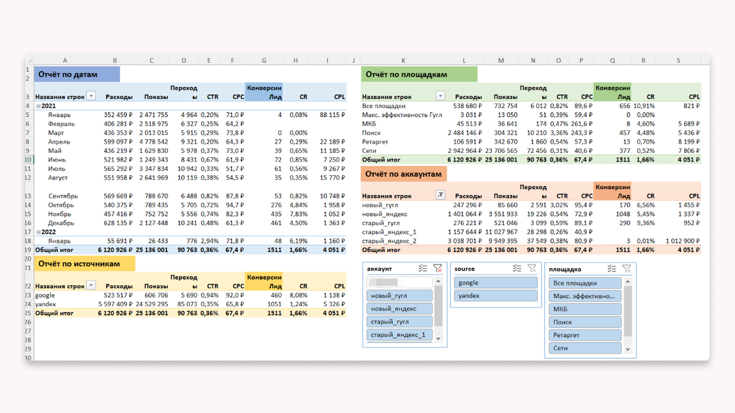
Task: Toggle the Макс. эффективно... slicer item
Action: (x=586, y=296)
